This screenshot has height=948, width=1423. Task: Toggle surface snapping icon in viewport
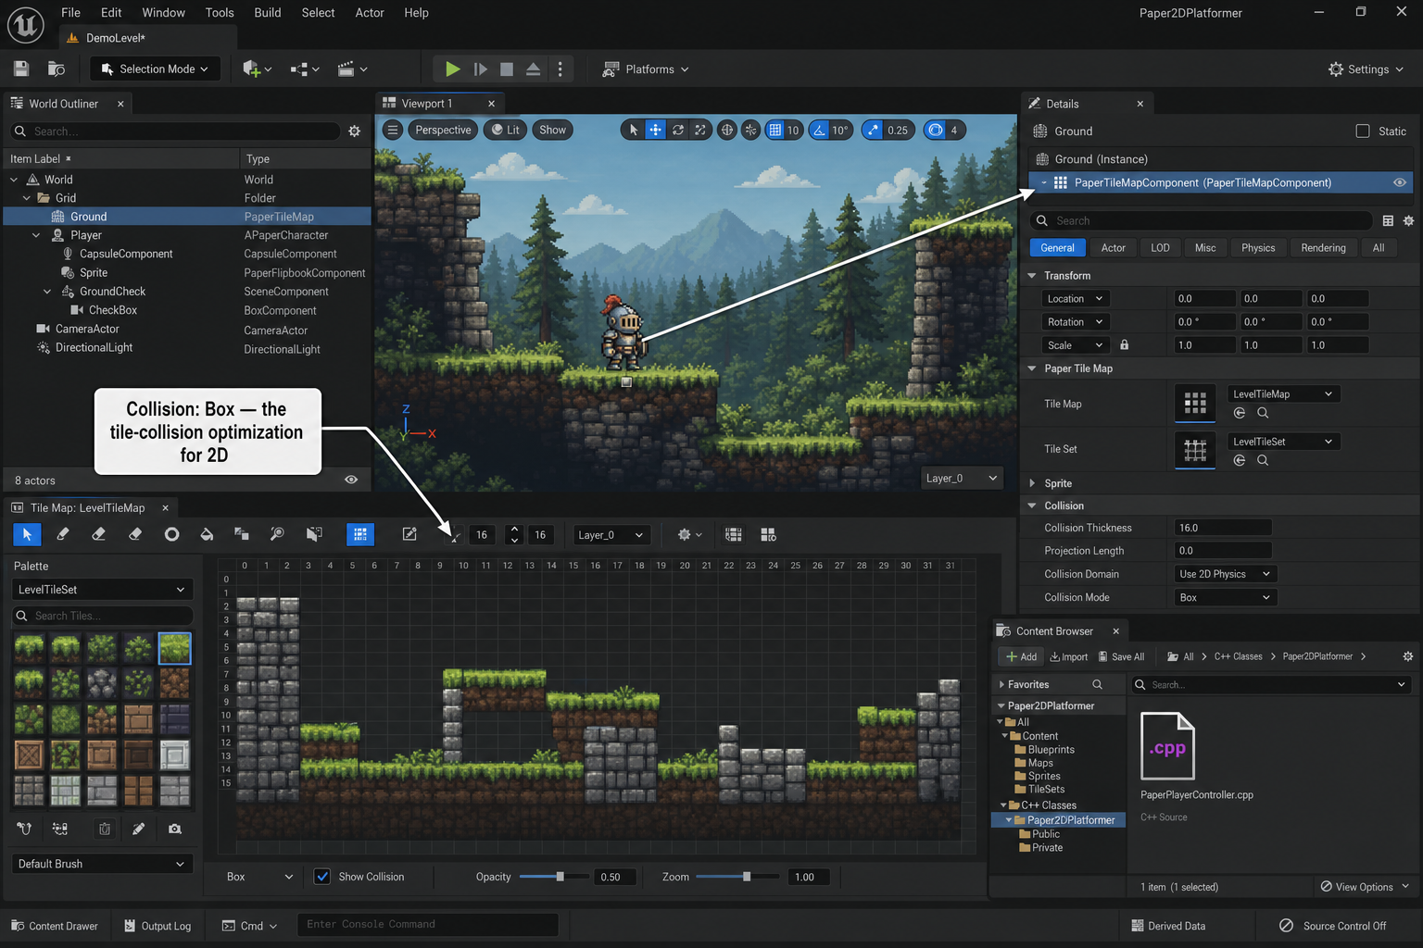(751, 130)
